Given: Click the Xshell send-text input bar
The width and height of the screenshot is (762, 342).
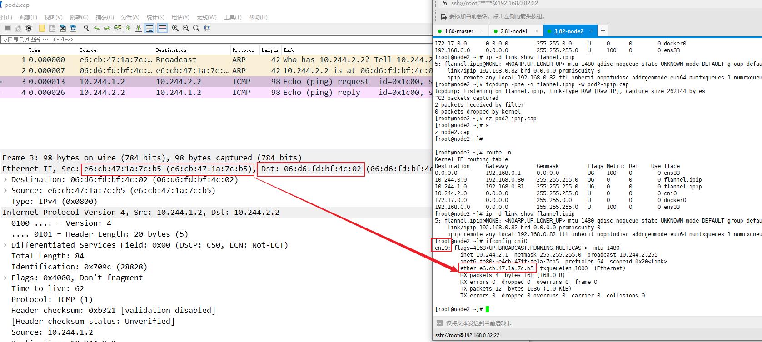Looking at the screenshot, I should pyautogui.click(x=602, y=323).
